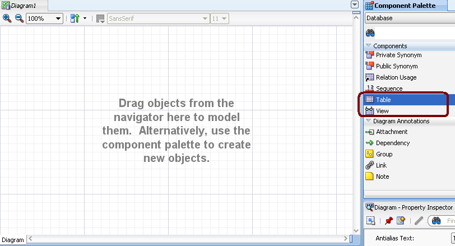The width and height of the screenshot is (455, 246).
Task: Collapse the Components section
Action: coord(369,46)
